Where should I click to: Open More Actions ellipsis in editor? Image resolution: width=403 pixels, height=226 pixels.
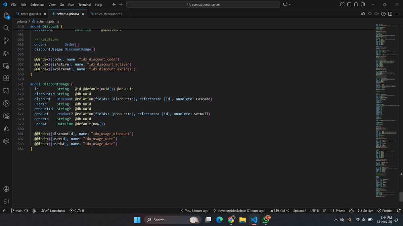[x=398, y=14]
